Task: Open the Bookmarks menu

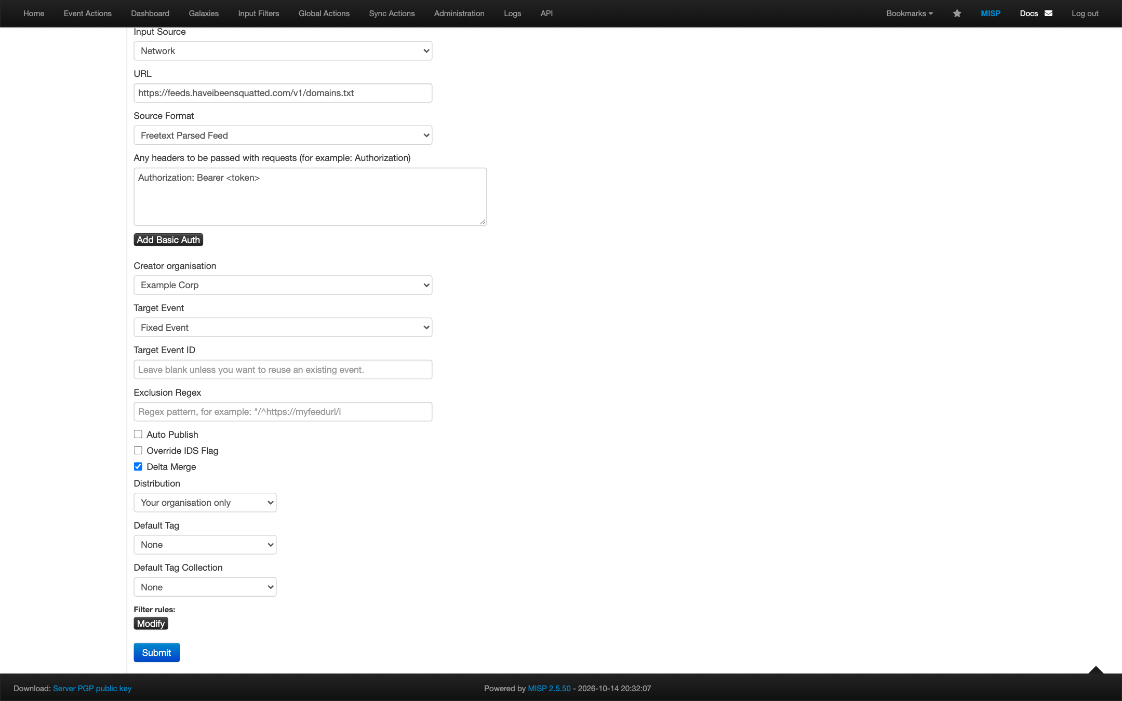Action: click(910, 14)
